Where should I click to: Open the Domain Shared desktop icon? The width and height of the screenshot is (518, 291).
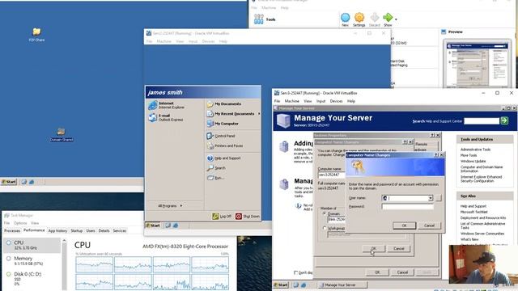[x=62, y=135]
